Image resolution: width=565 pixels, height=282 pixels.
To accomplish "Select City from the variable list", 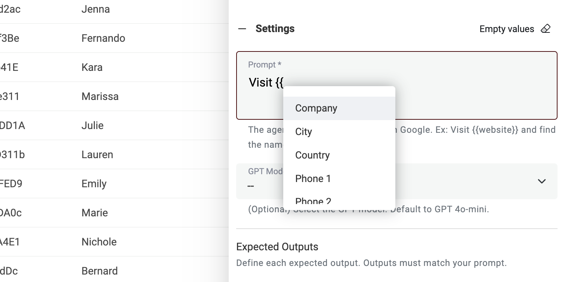I will (303, 132).
